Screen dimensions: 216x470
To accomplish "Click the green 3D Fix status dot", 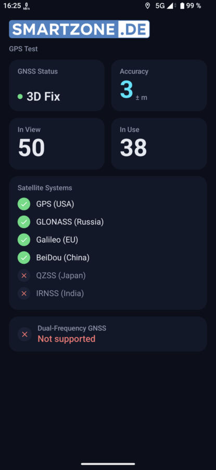I will [20, 97].
